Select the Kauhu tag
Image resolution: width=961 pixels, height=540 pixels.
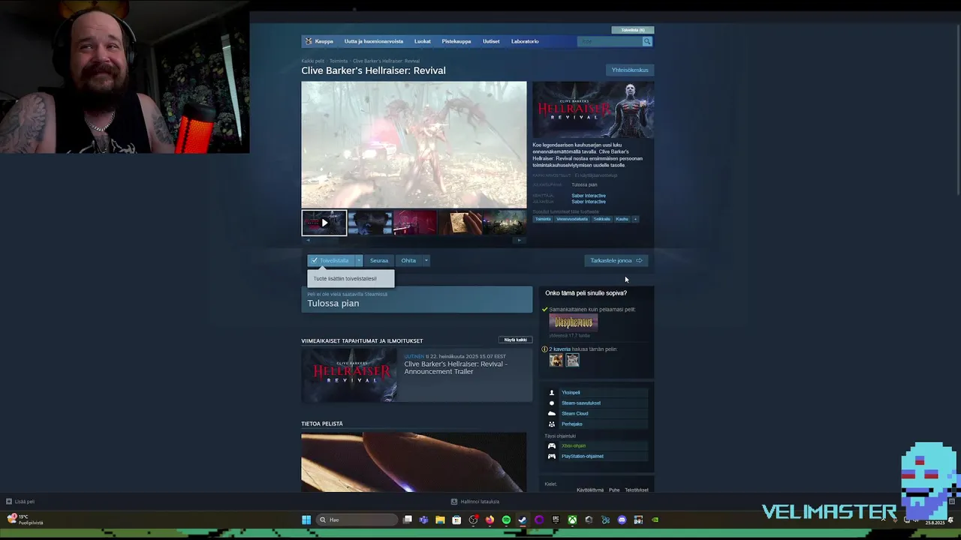pyautogui.click(x=622, y=219)
